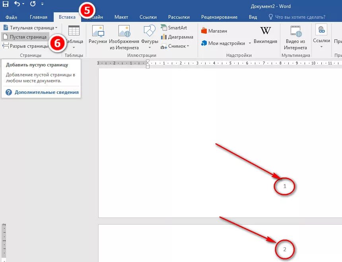
Task: Insert a SmartArt graphic
Action: click(x=174, y=28)
